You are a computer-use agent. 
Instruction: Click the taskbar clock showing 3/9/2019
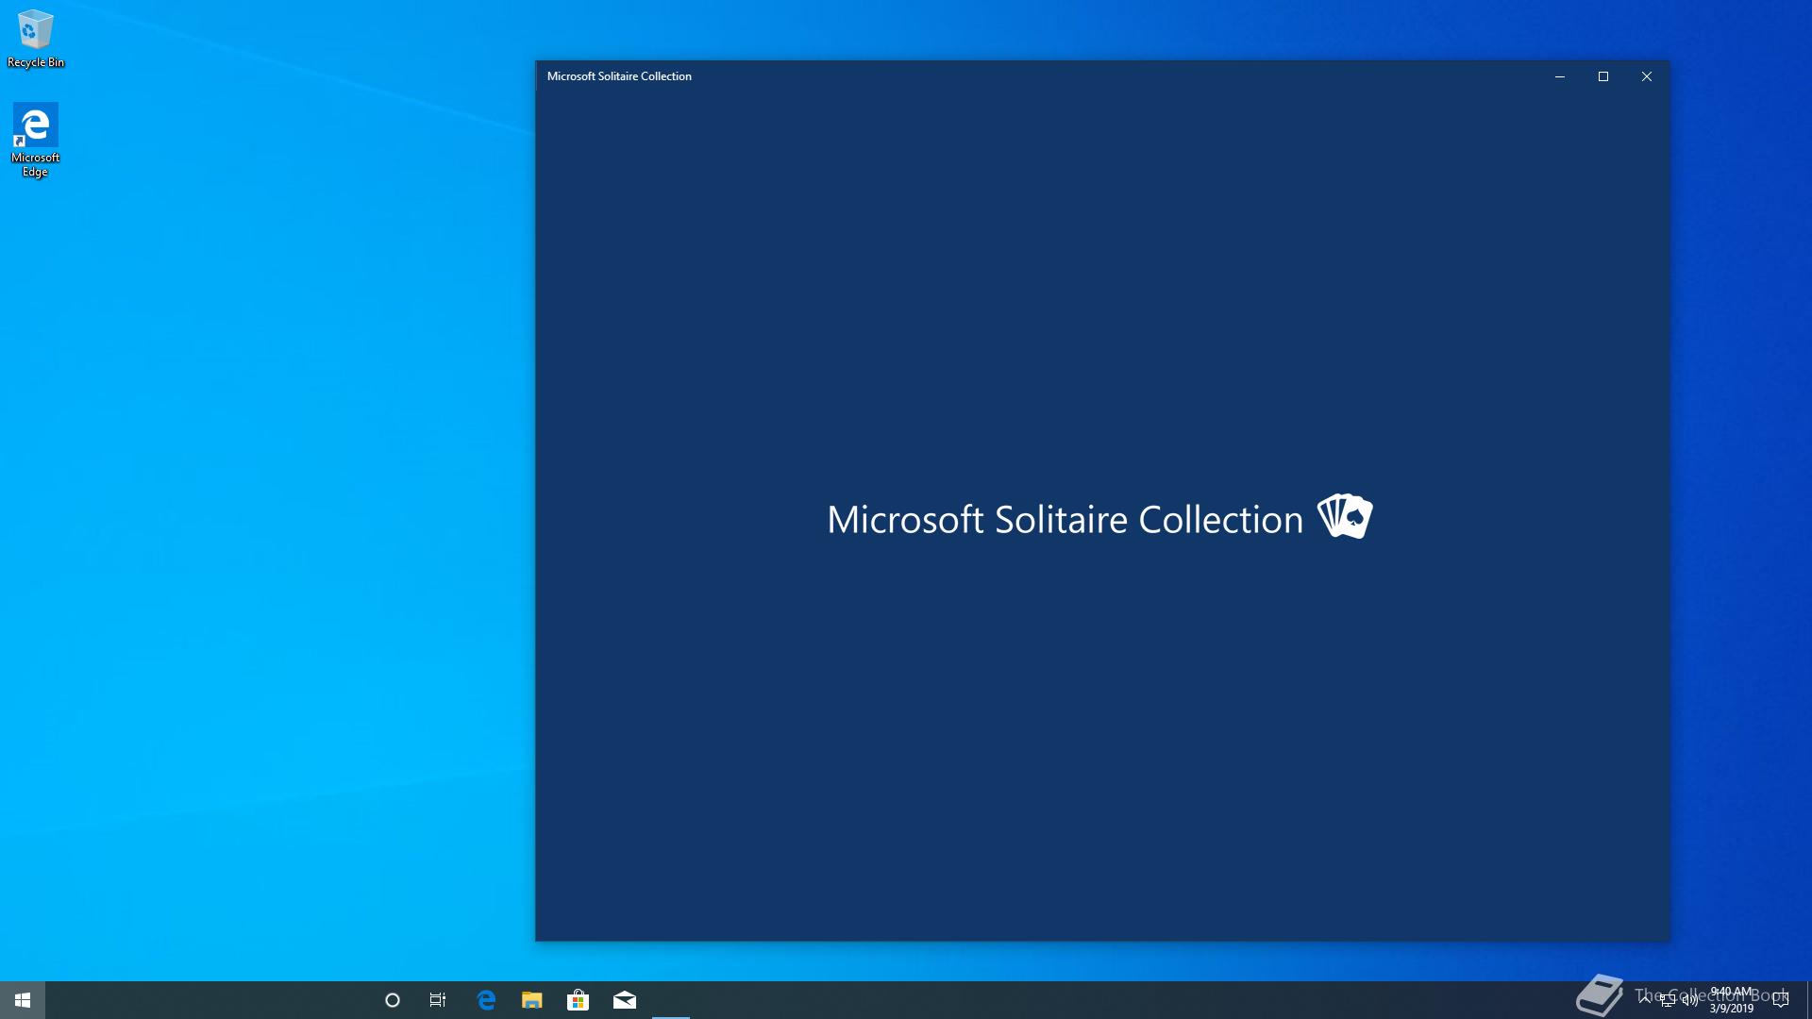[x=1732, y=1000]
